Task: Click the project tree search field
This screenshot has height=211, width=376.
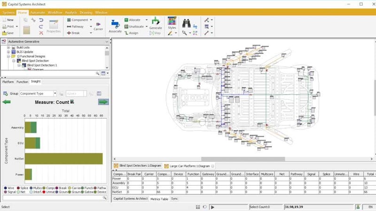Action: coord(49,74)
